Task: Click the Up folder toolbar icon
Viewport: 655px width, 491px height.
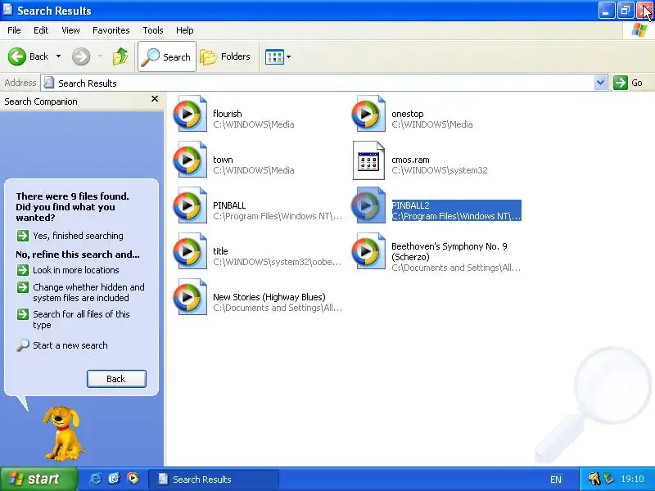Action: tap(120, 56)
